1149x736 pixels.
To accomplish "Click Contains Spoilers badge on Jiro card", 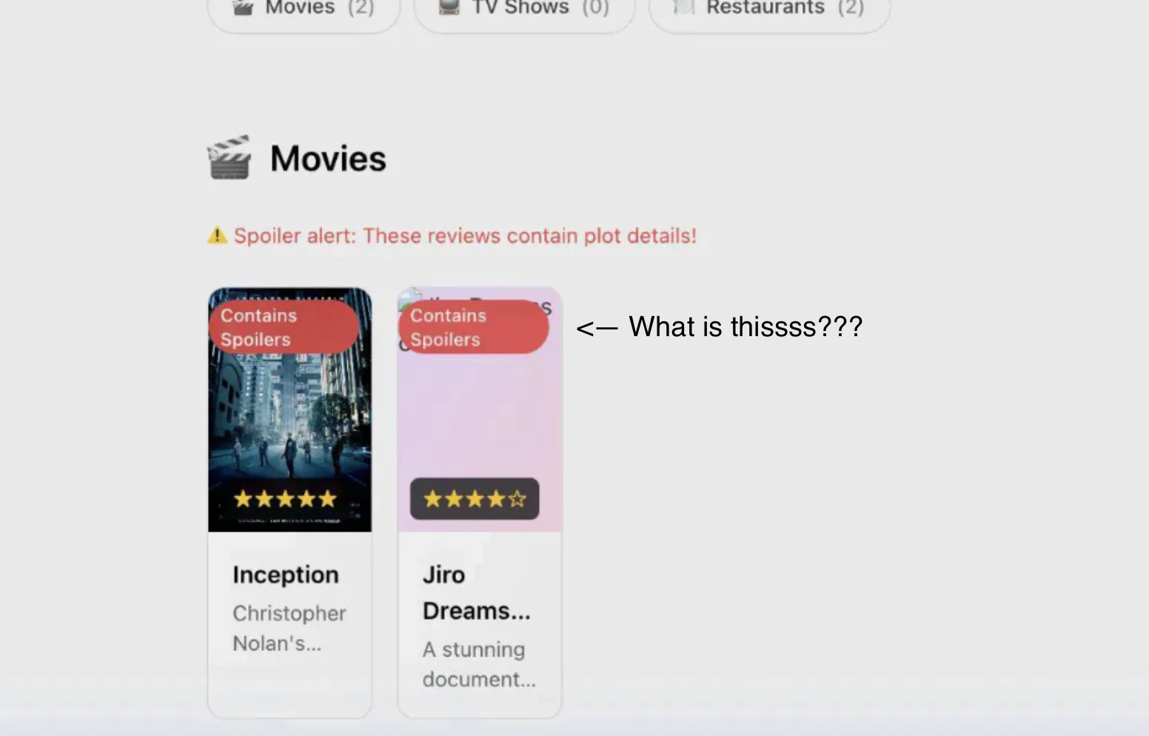I will point(474,327).
